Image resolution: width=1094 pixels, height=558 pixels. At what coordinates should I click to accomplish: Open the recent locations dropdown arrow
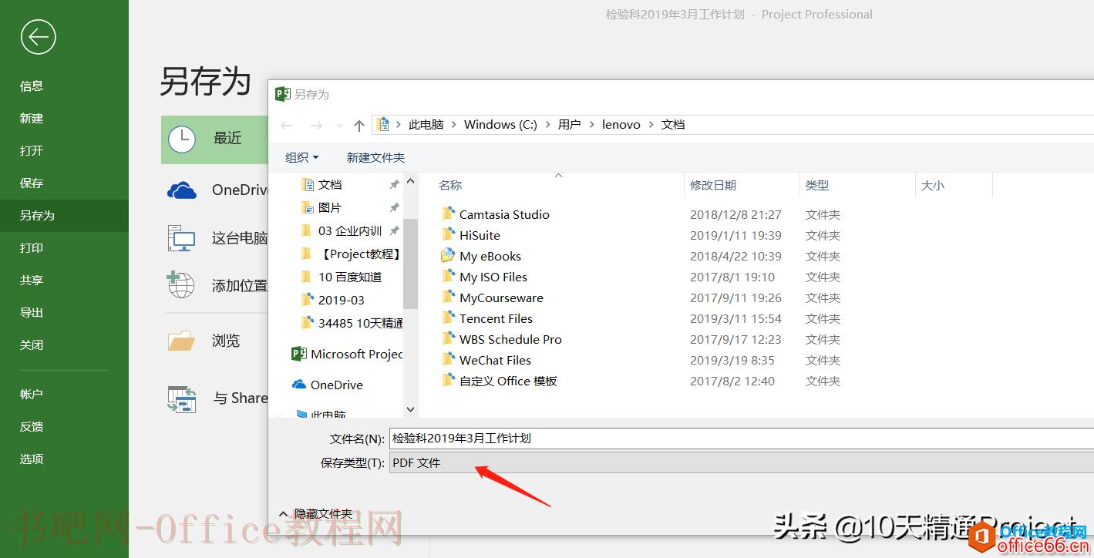point(339,126)
